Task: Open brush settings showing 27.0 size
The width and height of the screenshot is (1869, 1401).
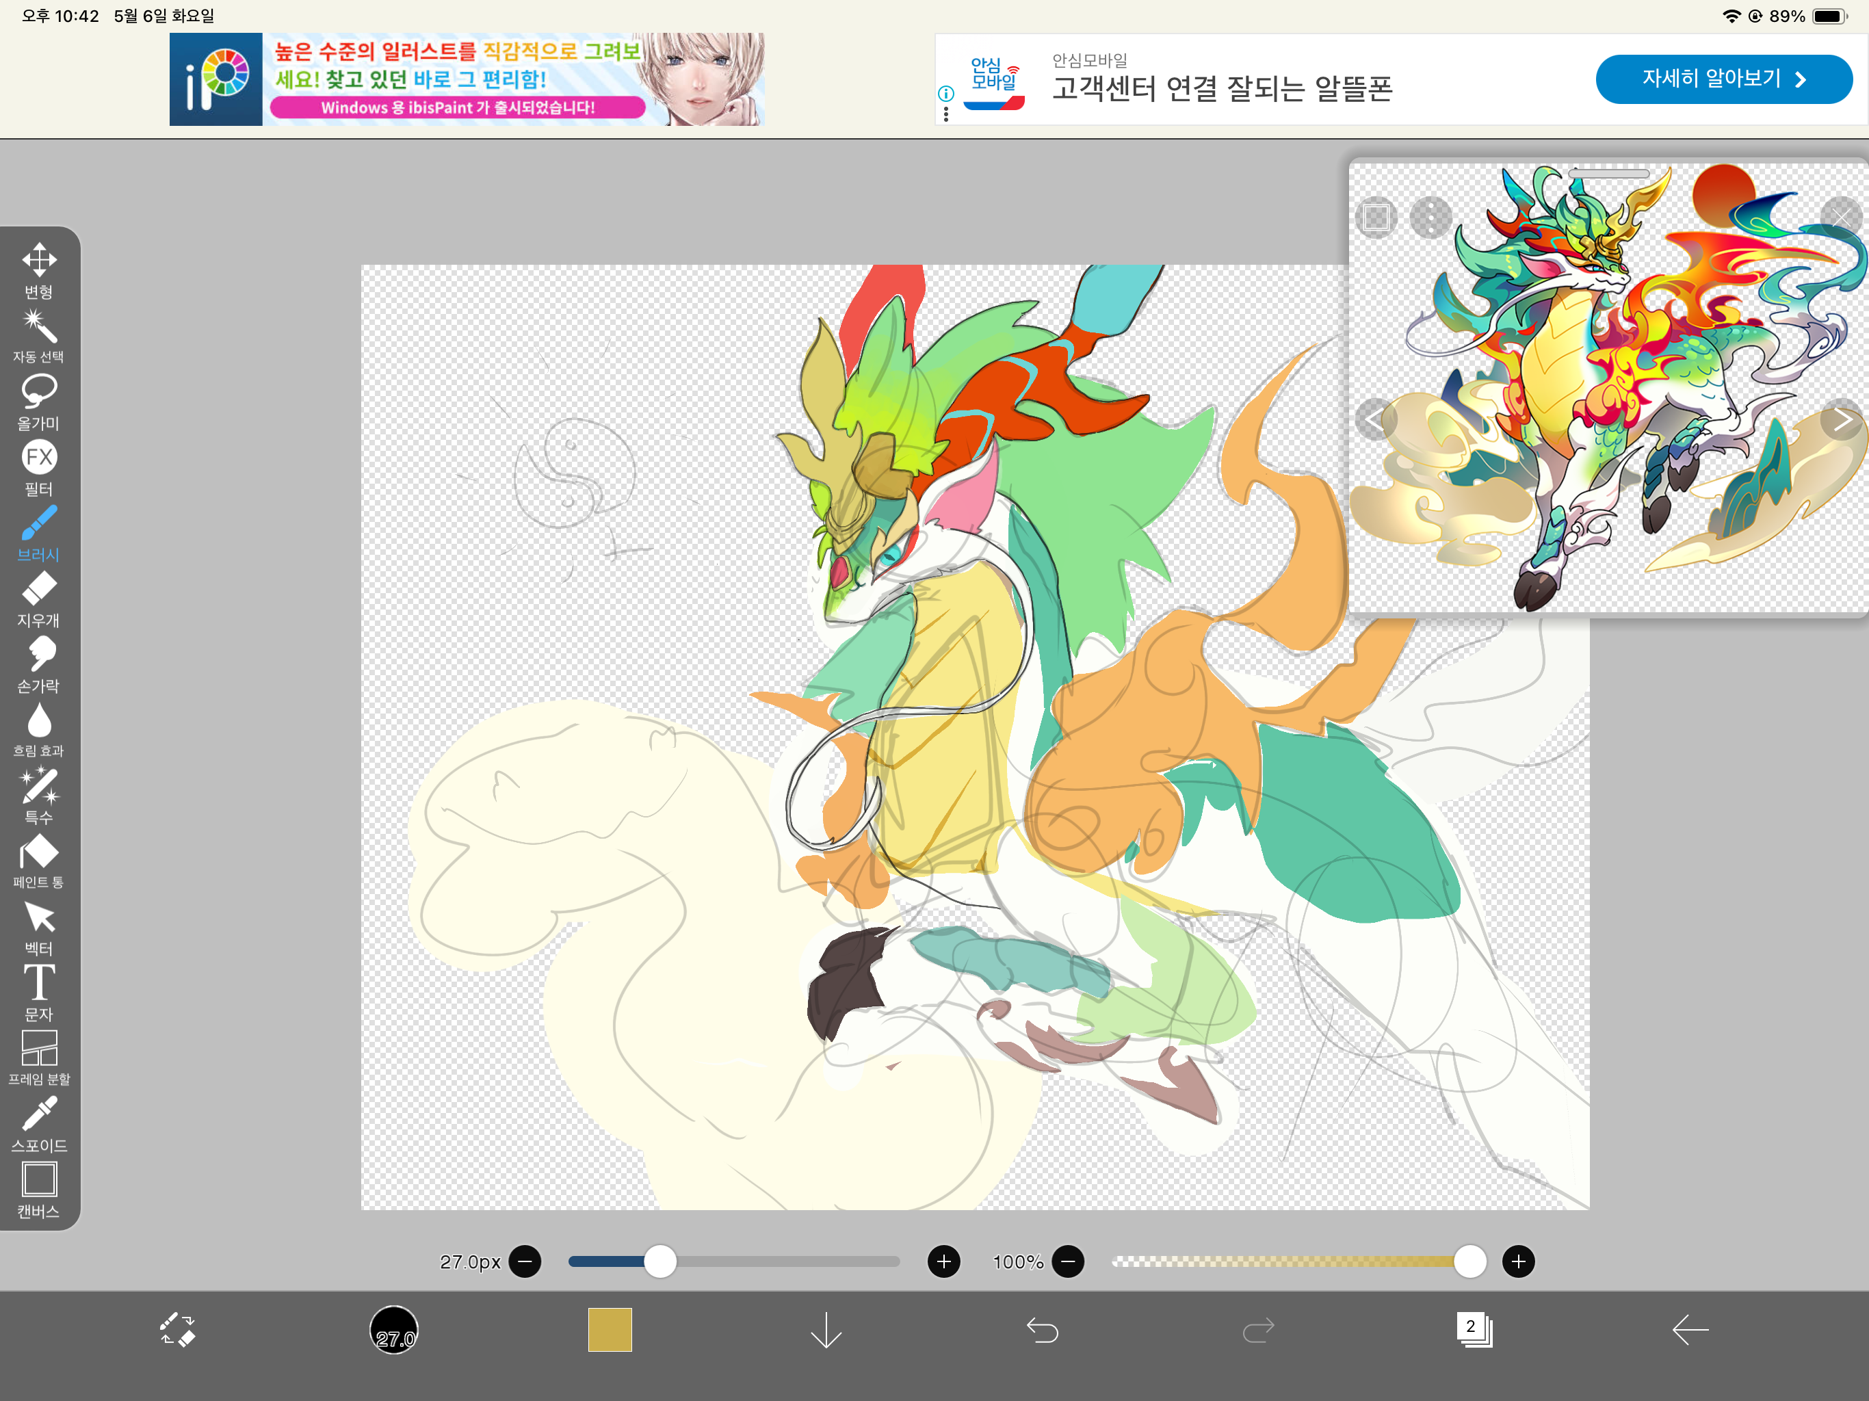Action: [394, 1330]
